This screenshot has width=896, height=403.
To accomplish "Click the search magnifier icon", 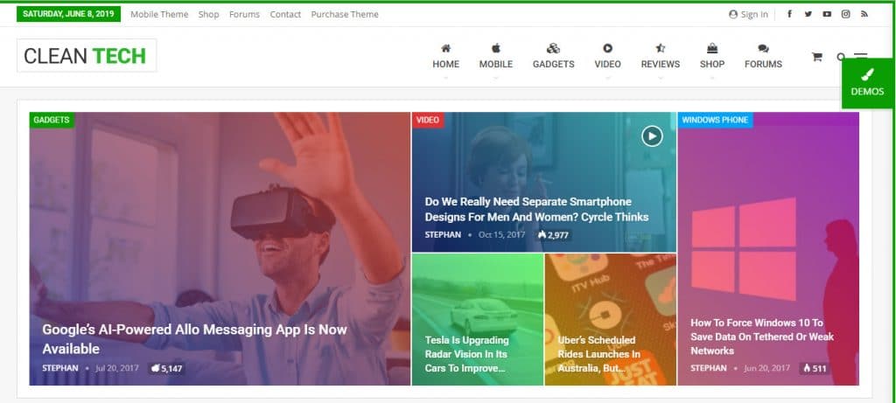I will point(841,57).
